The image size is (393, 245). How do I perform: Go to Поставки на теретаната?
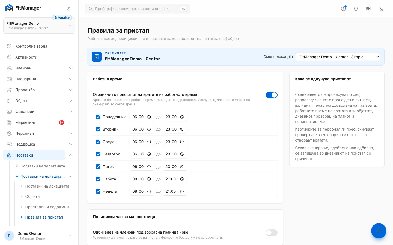pos(43,166)
